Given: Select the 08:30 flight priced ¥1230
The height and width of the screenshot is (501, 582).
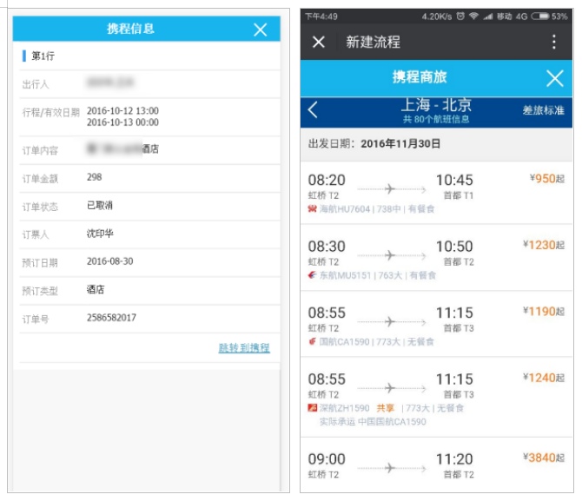Looking at the screenshot, I should [x=436, y=258].
